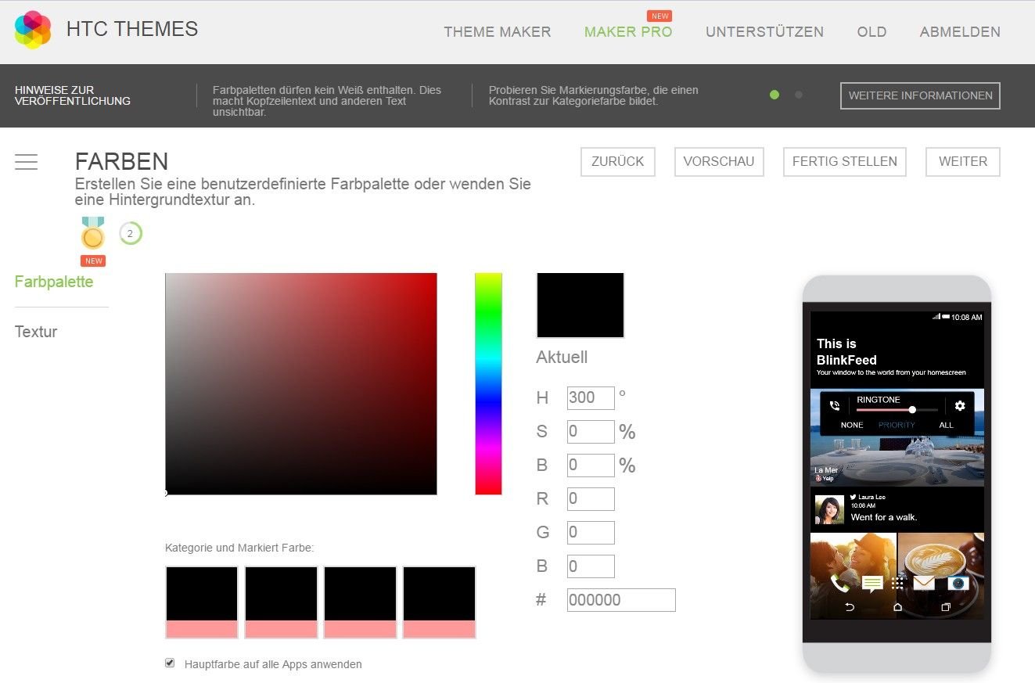Open UNTERSTÜTZEN in top navigation

(764, 32)
